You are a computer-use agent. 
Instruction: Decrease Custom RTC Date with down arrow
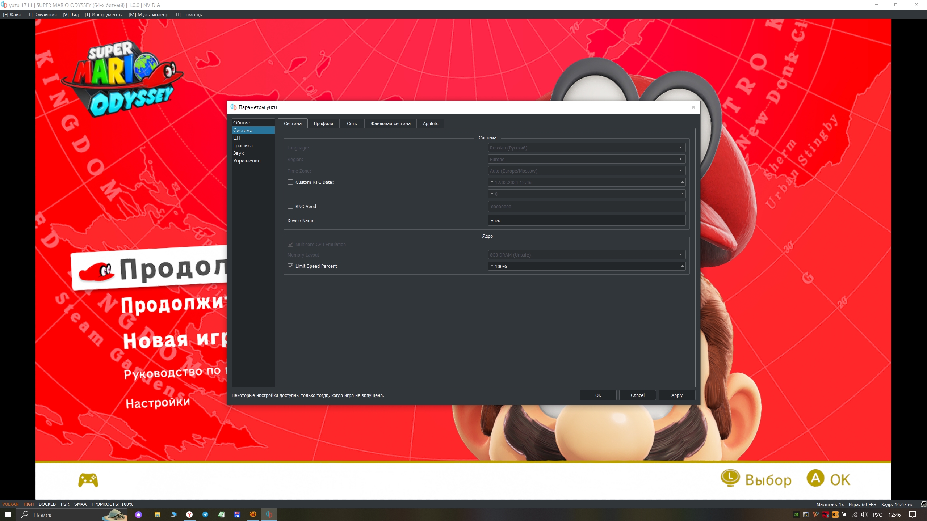click(x=492, y=182)
